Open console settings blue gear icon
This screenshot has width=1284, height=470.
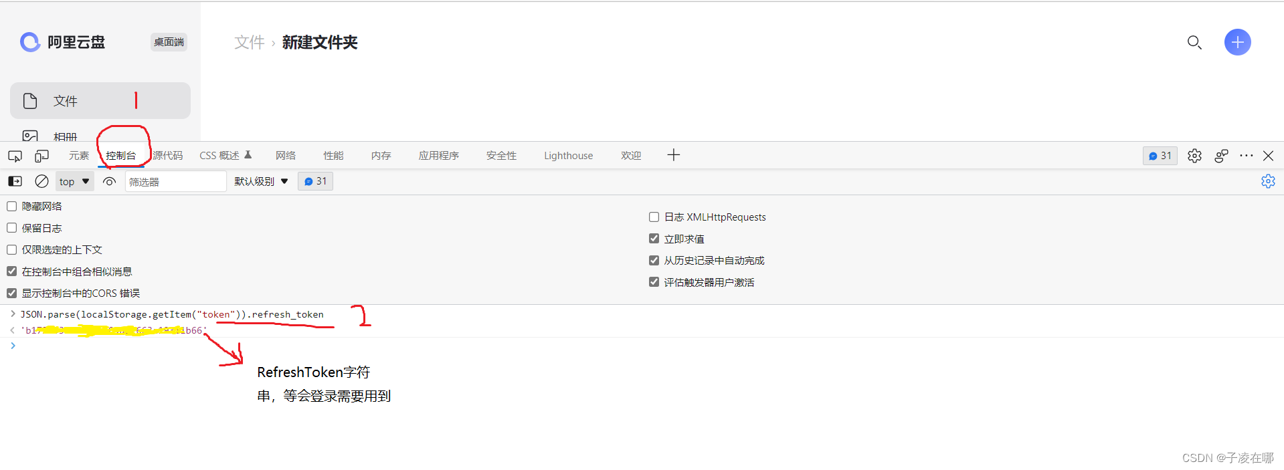1268,181
